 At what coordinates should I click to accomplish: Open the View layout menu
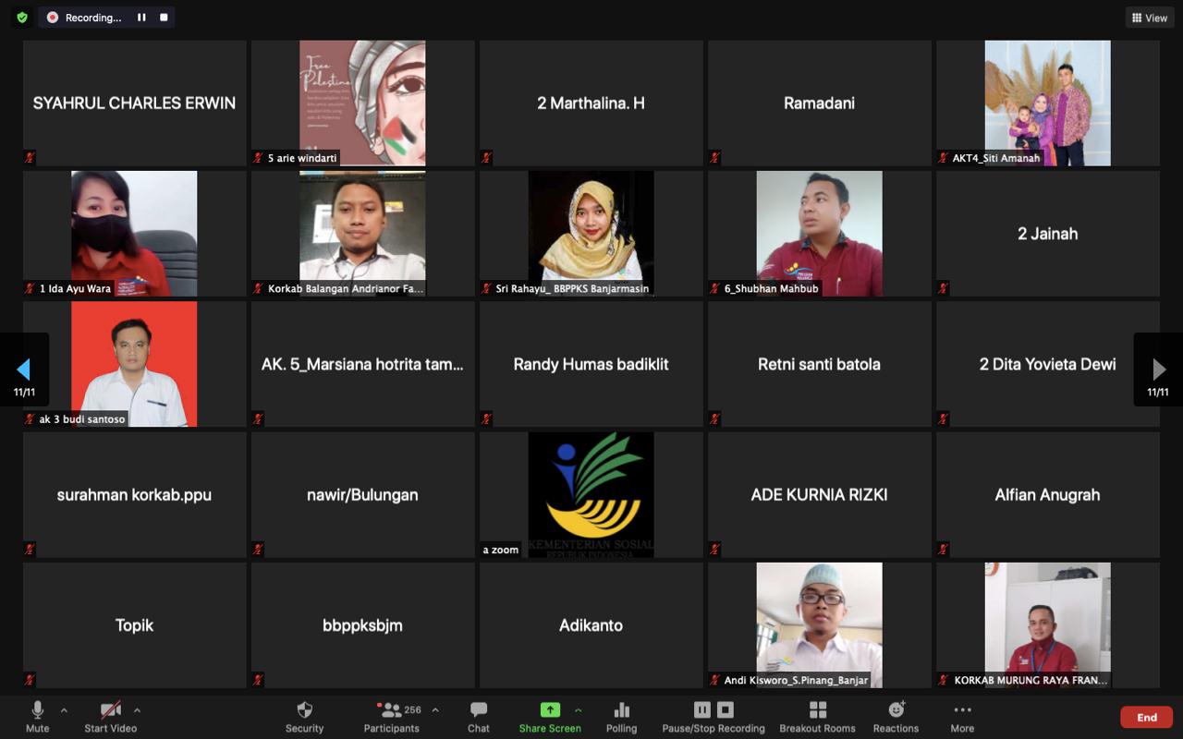point(1149,18)
